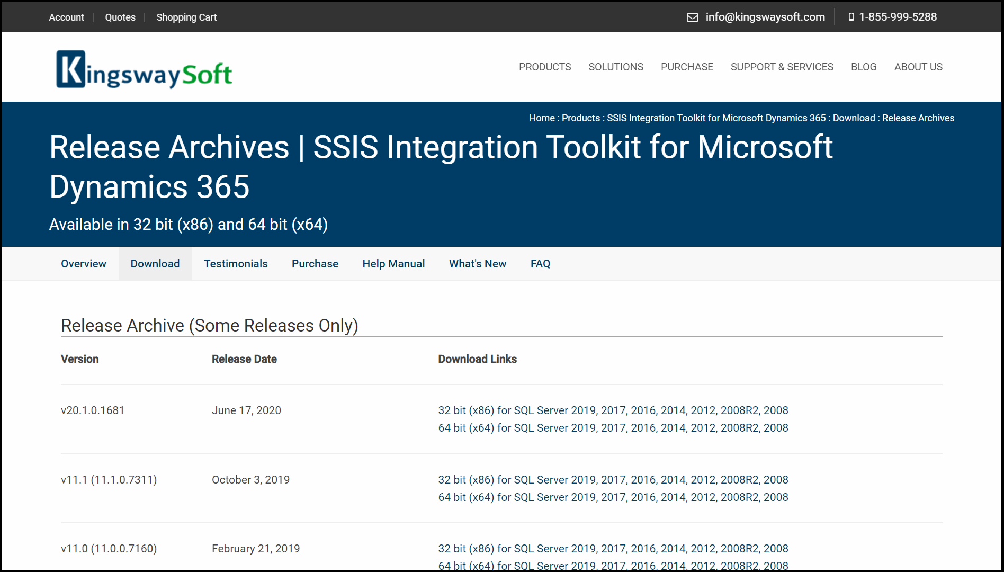Click the phone icon beside 1-855-999-5288
This screenshot has height=572, width=1004.
pyautogui.click(x=851, y=17)
